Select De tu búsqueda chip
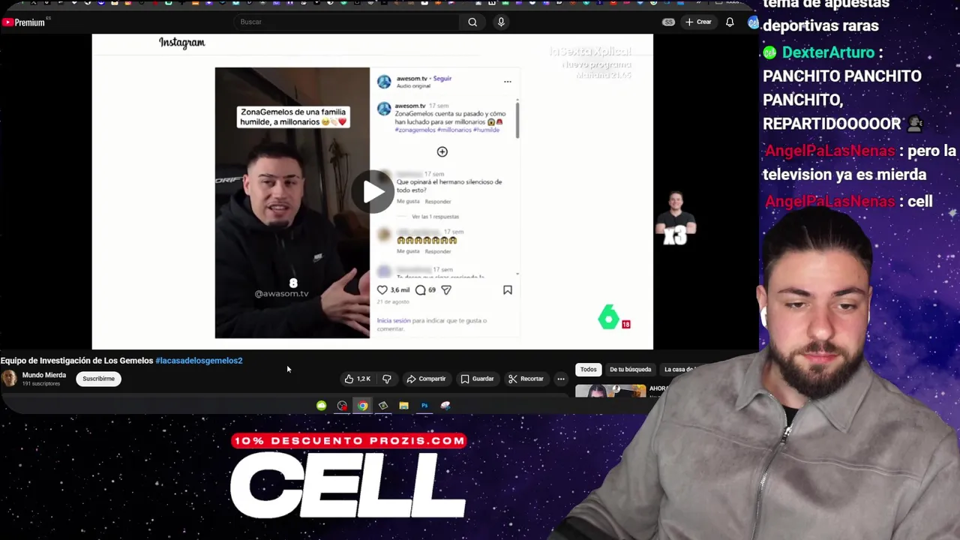The height and width of the screenshot is (540, 960). coord(630,369)
